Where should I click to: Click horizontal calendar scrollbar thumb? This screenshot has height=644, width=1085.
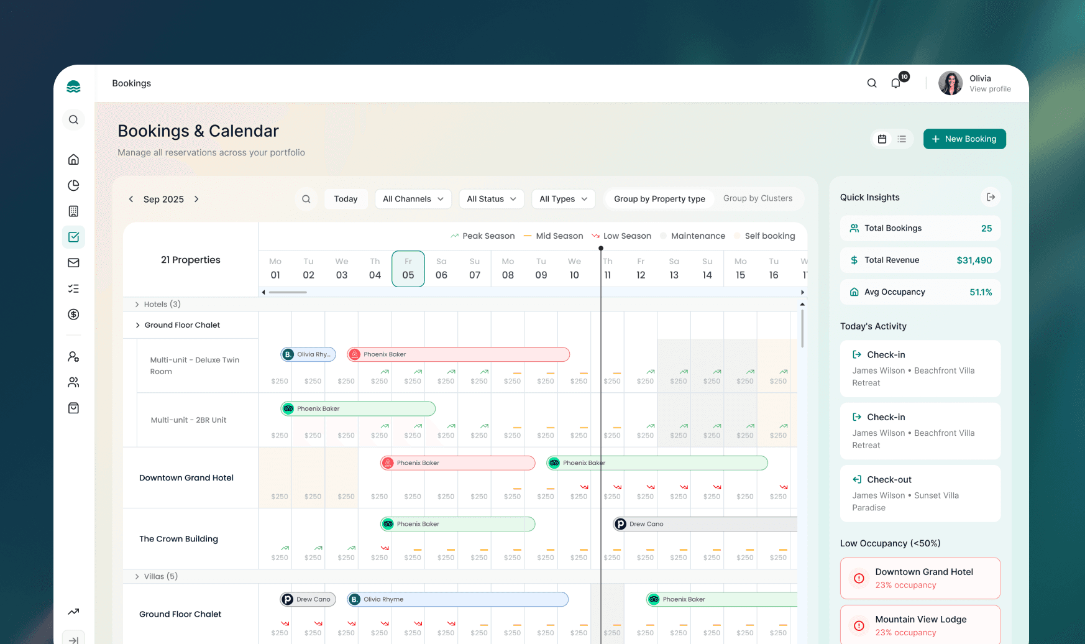288,292
